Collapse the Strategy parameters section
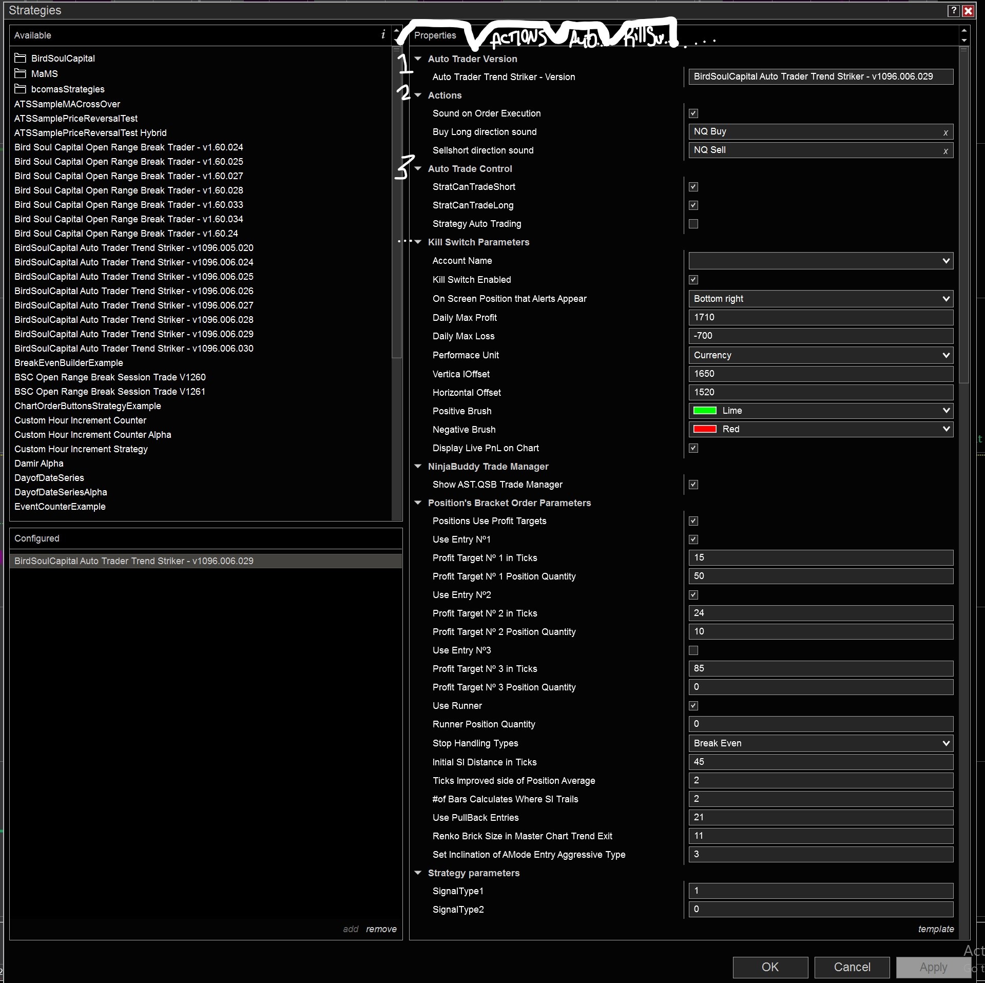This screenshot has height=983, width=985. (418, 873)
